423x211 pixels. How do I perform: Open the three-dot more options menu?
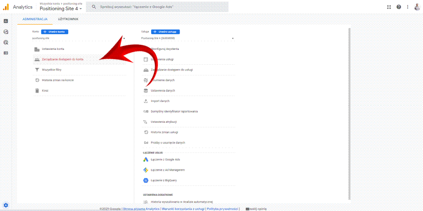(x=408, y=7)
